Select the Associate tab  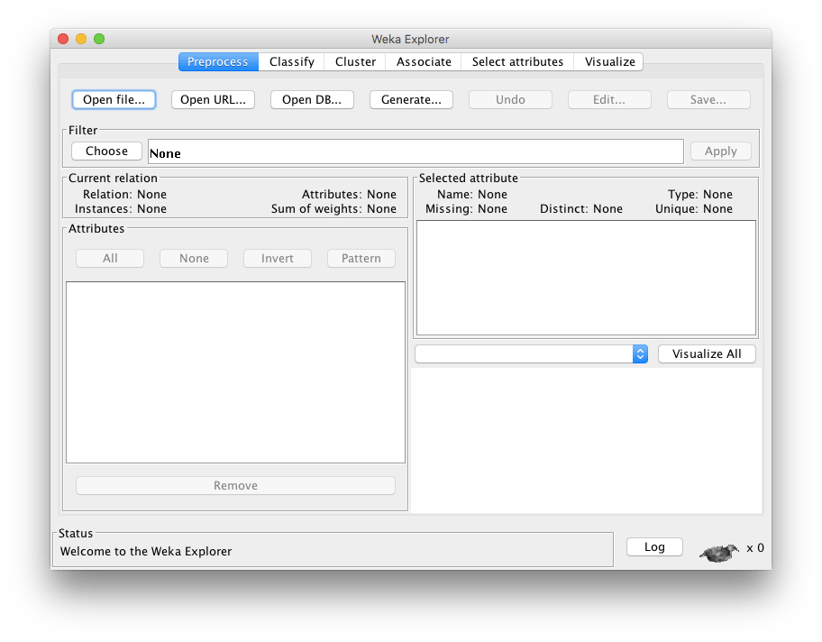(x=424, y=62)
